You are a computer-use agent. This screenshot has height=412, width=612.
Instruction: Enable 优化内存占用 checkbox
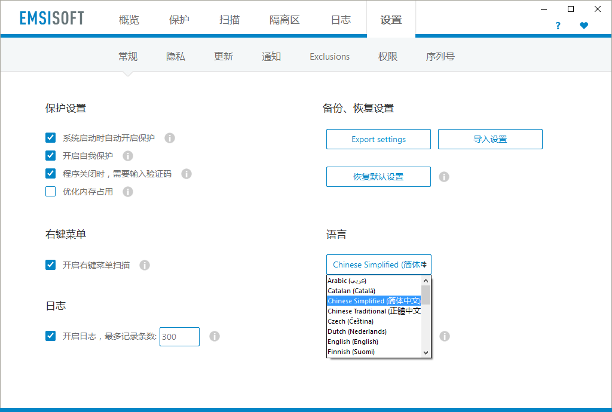coord(50,192)
